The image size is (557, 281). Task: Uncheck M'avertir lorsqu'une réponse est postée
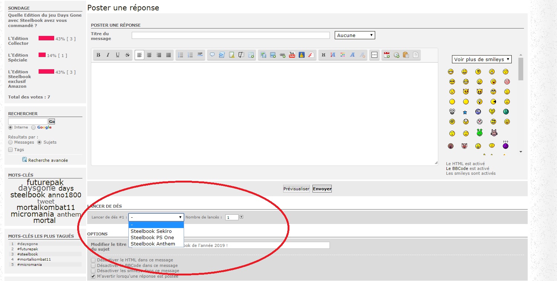93,276
